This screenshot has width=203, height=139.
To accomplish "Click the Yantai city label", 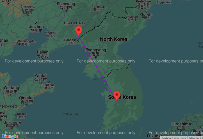I will [40, 78].
